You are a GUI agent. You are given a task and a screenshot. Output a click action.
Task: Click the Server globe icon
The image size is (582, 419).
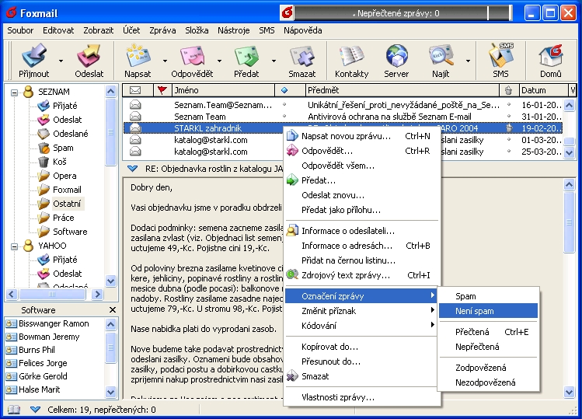click(396, 61)
